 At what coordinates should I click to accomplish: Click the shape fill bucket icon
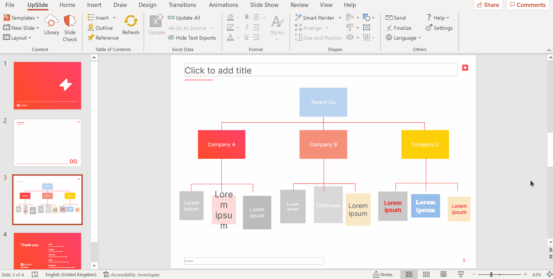230,17
